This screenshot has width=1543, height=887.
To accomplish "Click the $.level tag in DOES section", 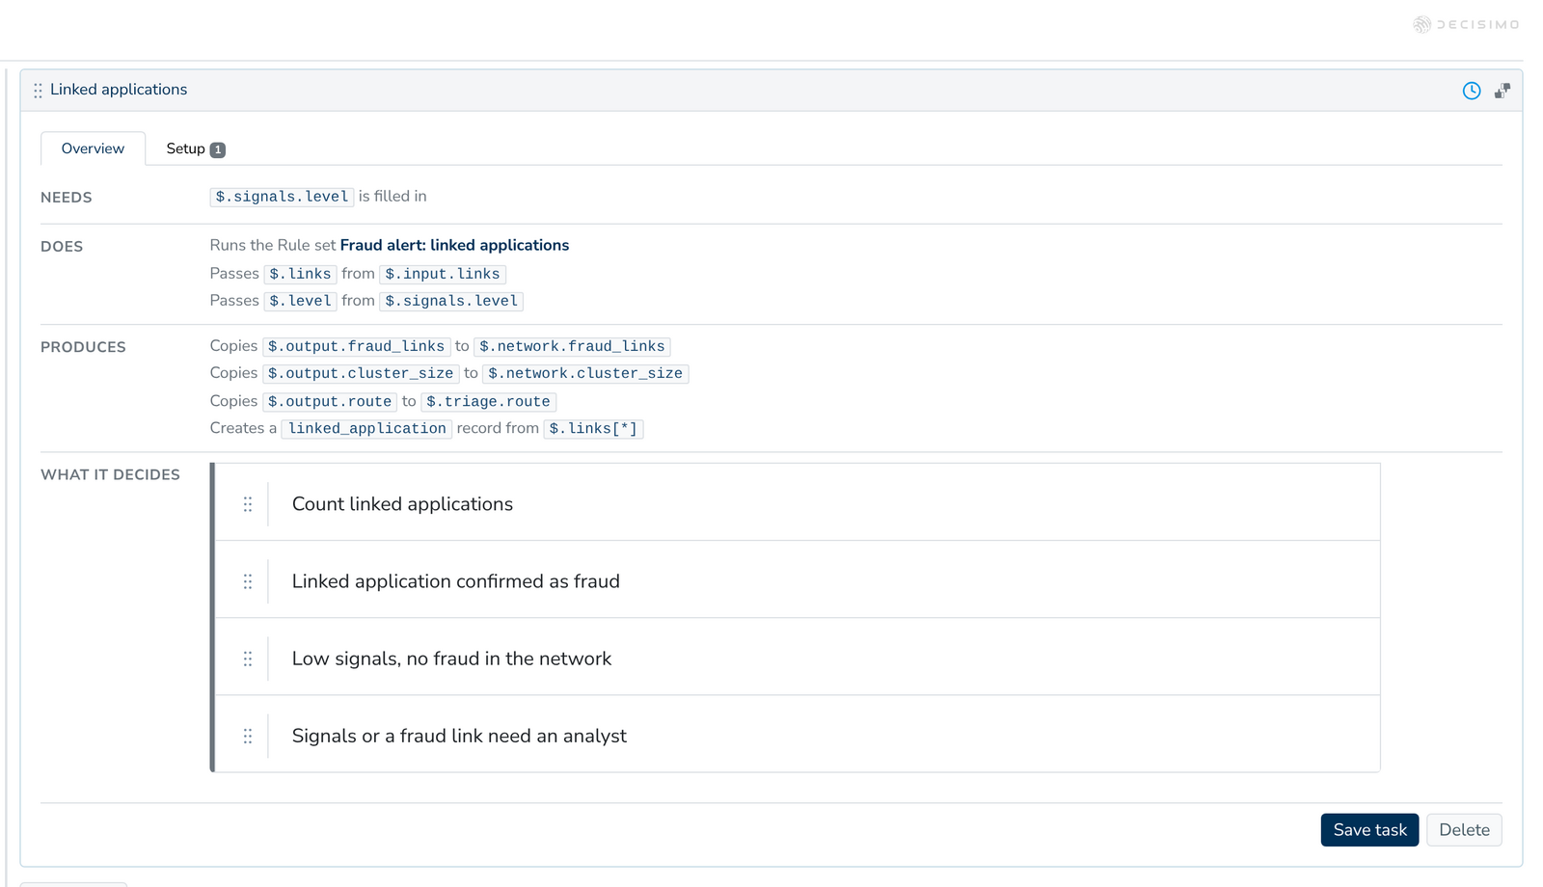I will click(x=300, y=301).
